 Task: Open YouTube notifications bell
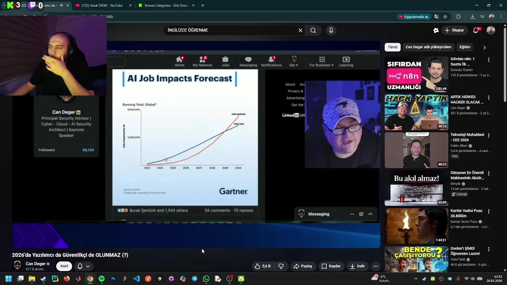tap(477, 30)
